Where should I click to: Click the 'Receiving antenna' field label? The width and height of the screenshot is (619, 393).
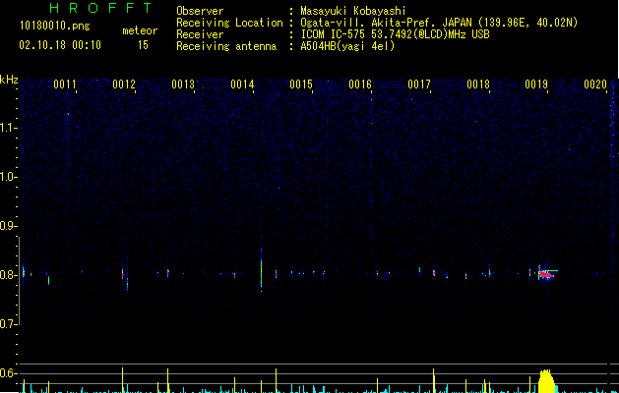[x=226, y=46]
